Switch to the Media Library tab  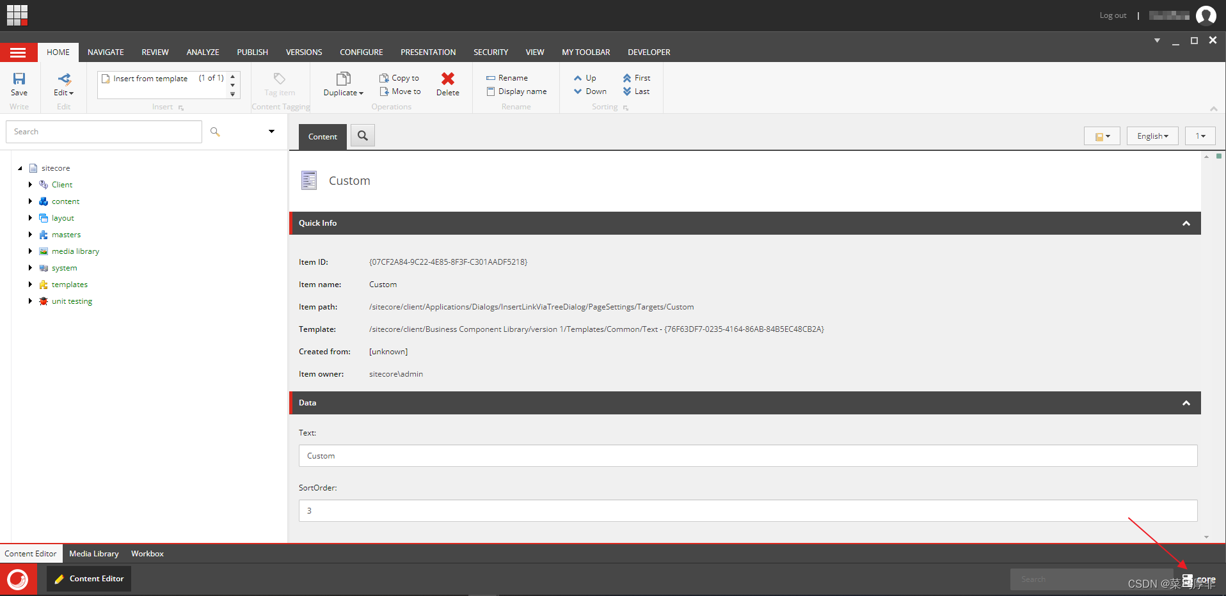94,554
